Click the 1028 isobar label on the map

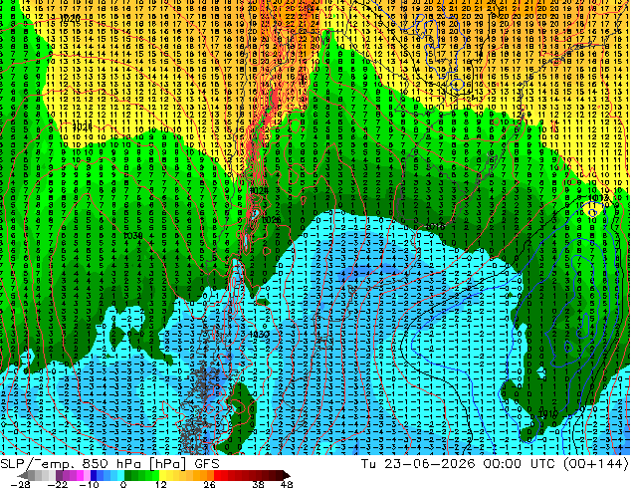tap(83, 126)
